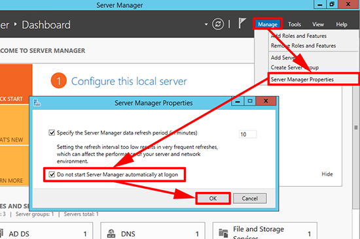Open File and Storage Services tile
The width and height of the screenshot is (360, 239).
tap(265, 231)
